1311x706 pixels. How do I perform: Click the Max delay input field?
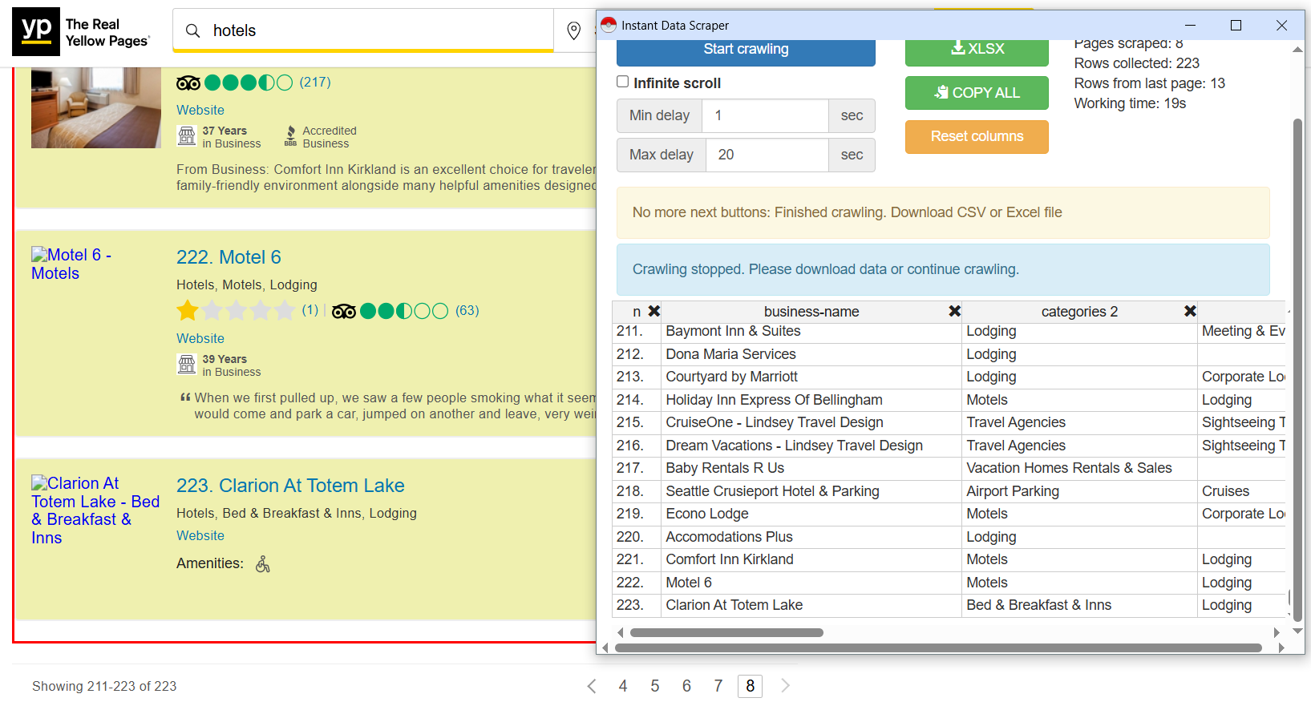tap(767, 155)
